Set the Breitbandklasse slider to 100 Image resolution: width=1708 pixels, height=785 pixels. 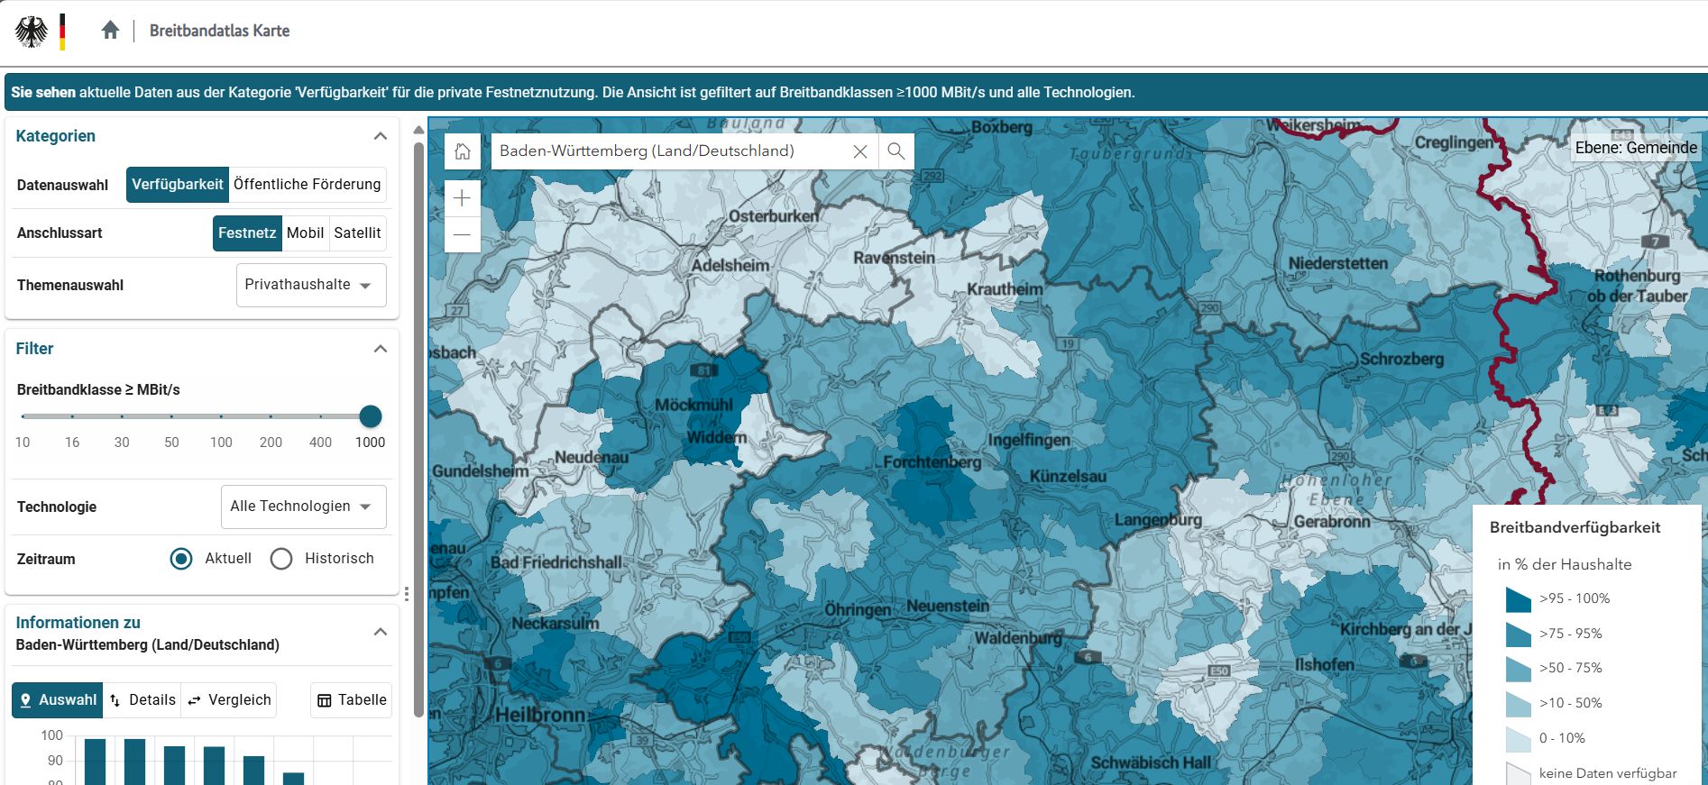pos(221,416)
